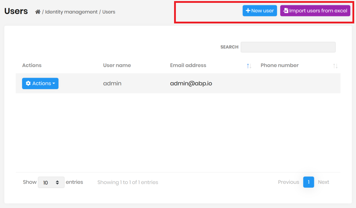Click inside the SEARCH input field
This screenshot has height=208, width=356.
288,47
